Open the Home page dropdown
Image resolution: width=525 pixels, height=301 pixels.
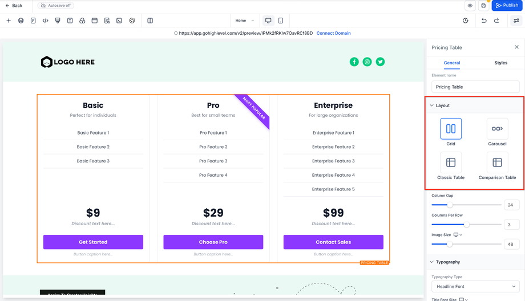[245, 21]
